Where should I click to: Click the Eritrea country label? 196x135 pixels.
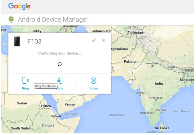[x=46, y=106]
